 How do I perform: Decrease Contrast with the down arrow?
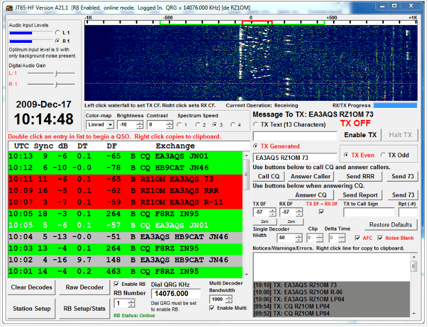(x=169, y=127)
